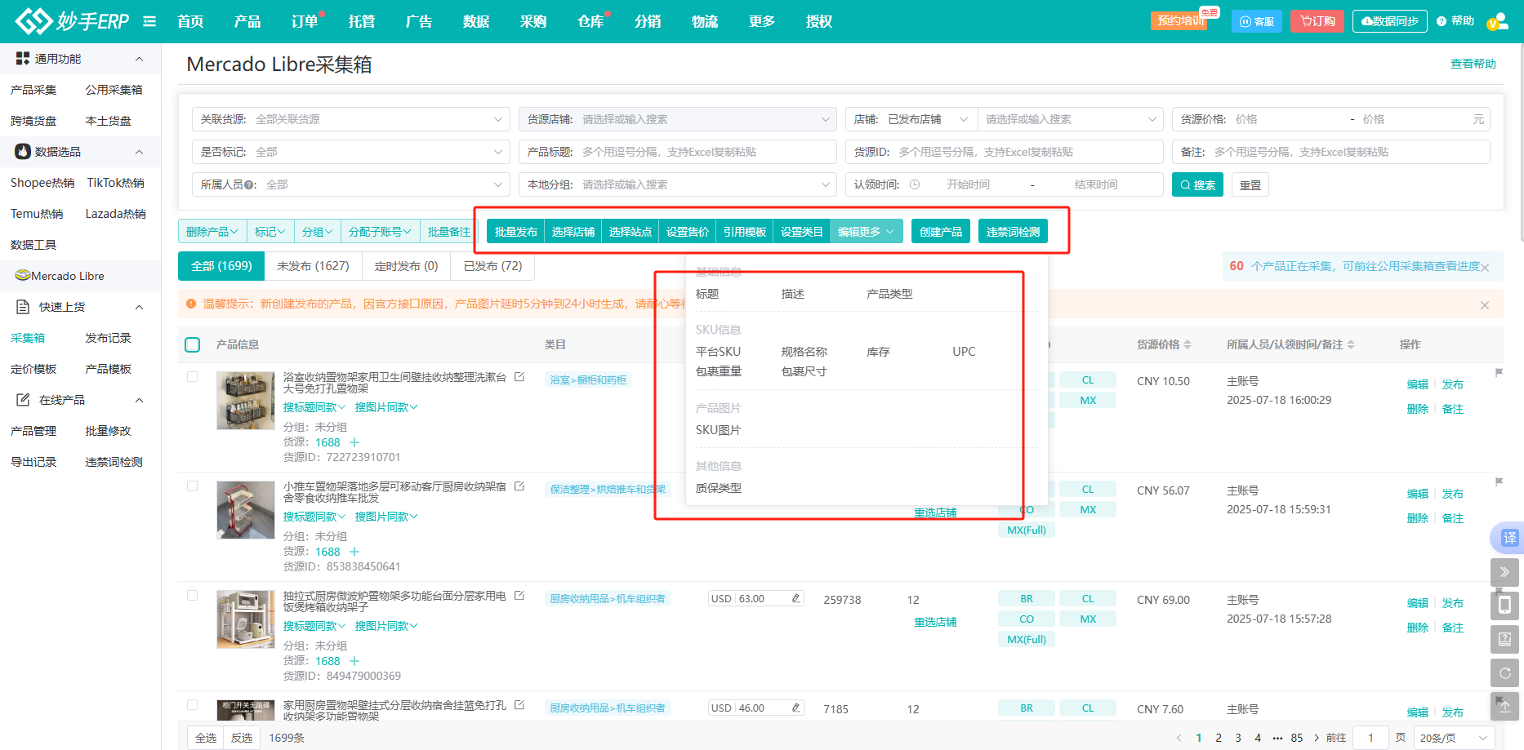Click the edit-title icon on the 浴室收纳置物架 product
This screenshot has height=750, width=1524.
click(x=519, y=377)
